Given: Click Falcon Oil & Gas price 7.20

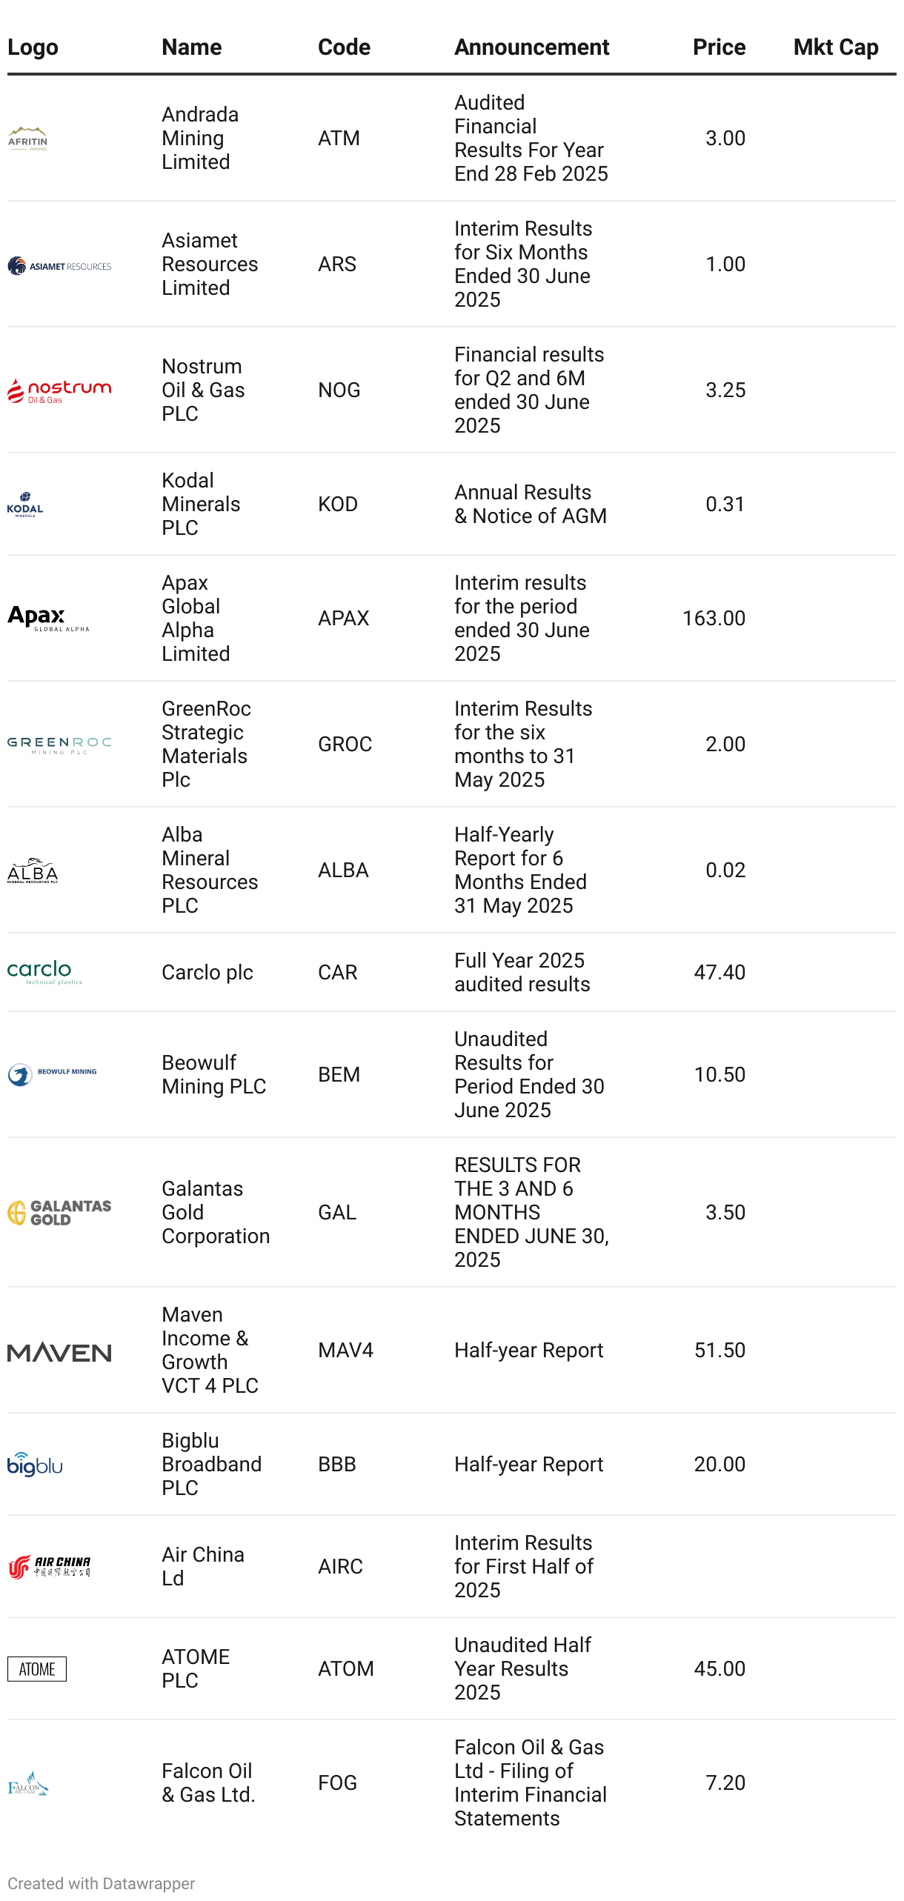Looking at the screenshot, I should tap(725, 1782).
